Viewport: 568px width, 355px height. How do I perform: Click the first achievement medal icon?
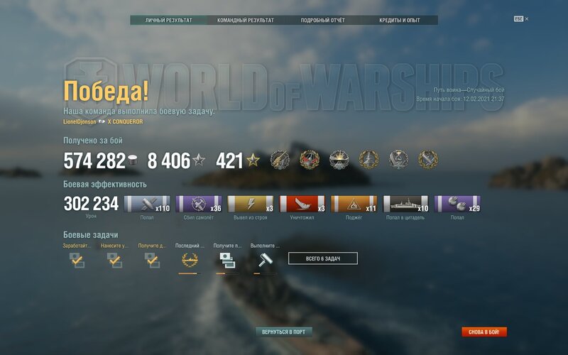pos(280,160)
